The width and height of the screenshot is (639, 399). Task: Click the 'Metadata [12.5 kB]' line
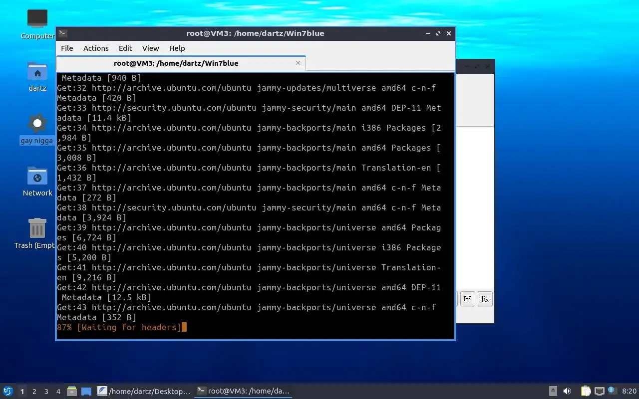pyautogui.click(x=107, y=297)
